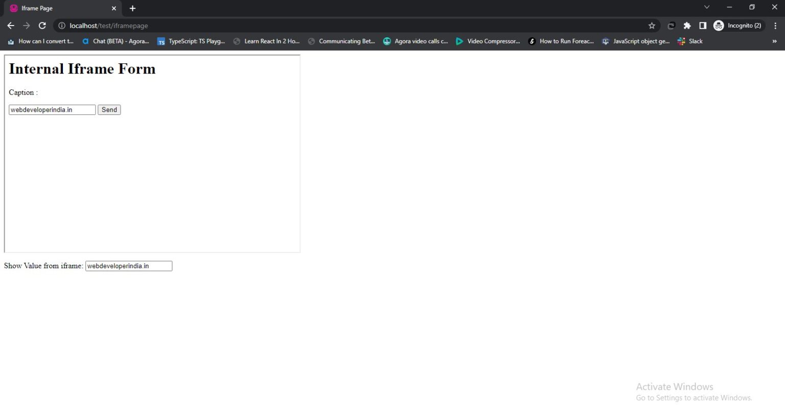Open the 'How can I convert t...' bookmark
Screen dimensions: 785x420
40,41
